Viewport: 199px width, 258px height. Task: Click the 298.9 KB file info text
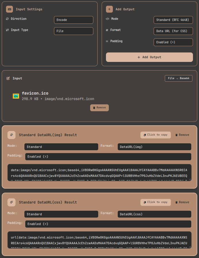coord(58,99)
